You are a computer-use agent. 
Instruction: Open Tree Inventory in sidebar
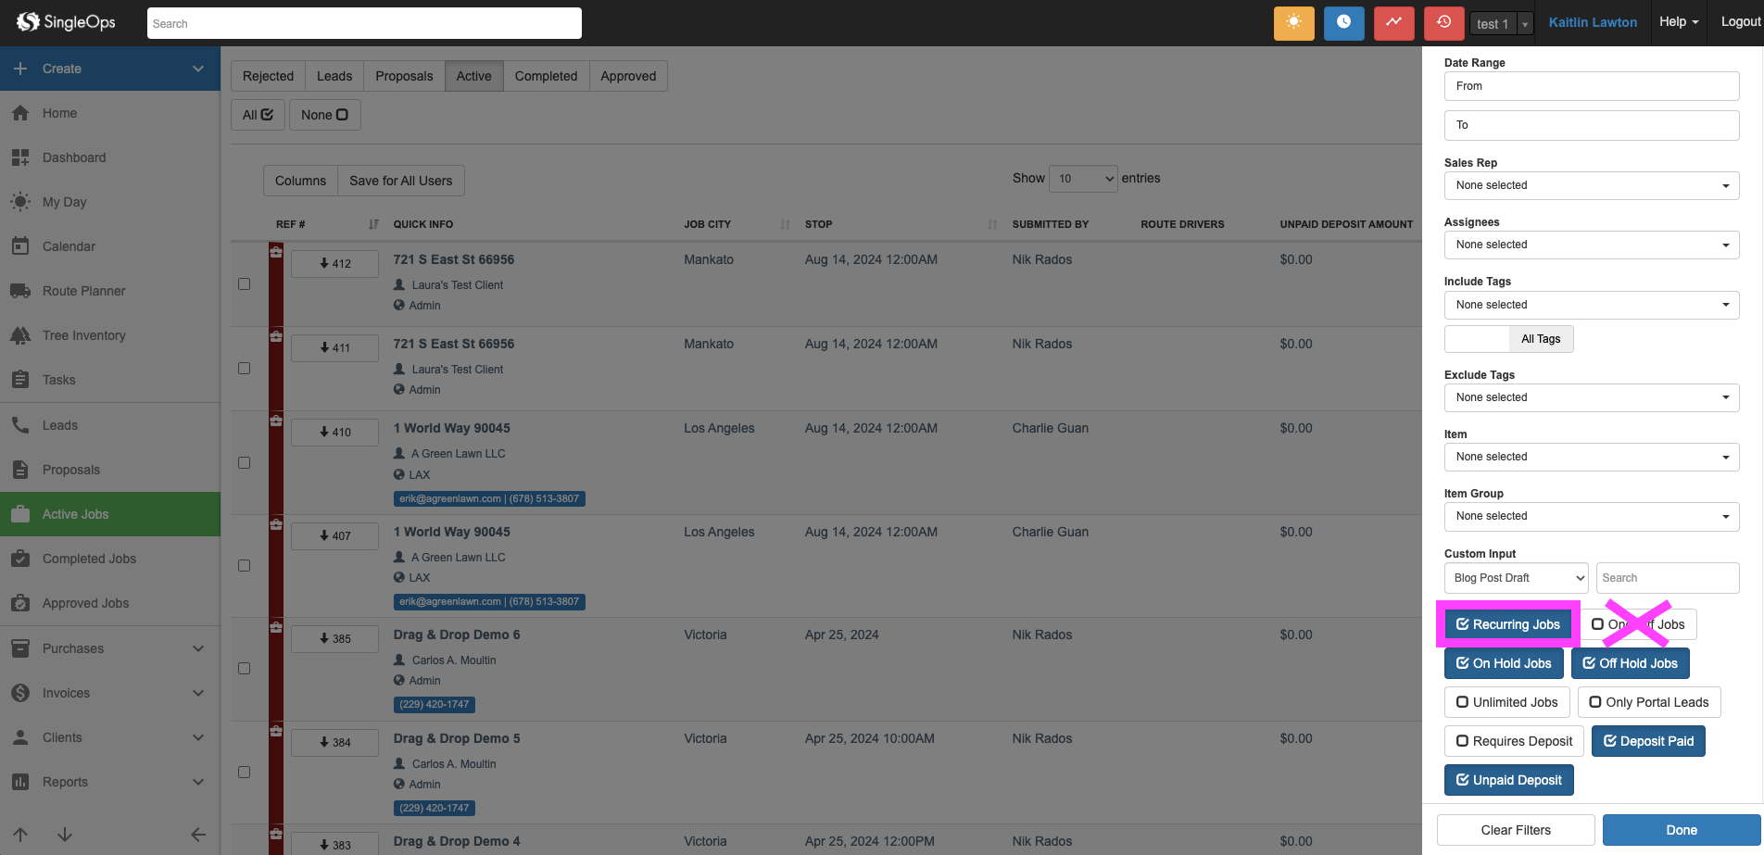point(83,335)
